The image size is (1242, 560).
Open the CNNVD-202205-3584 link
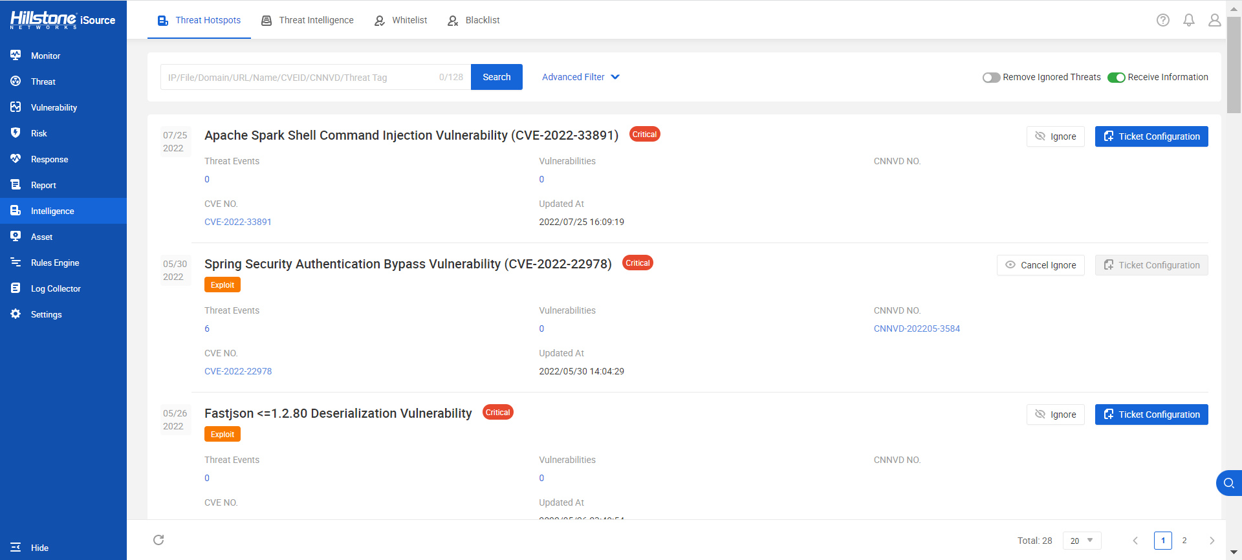pos(917,328)
